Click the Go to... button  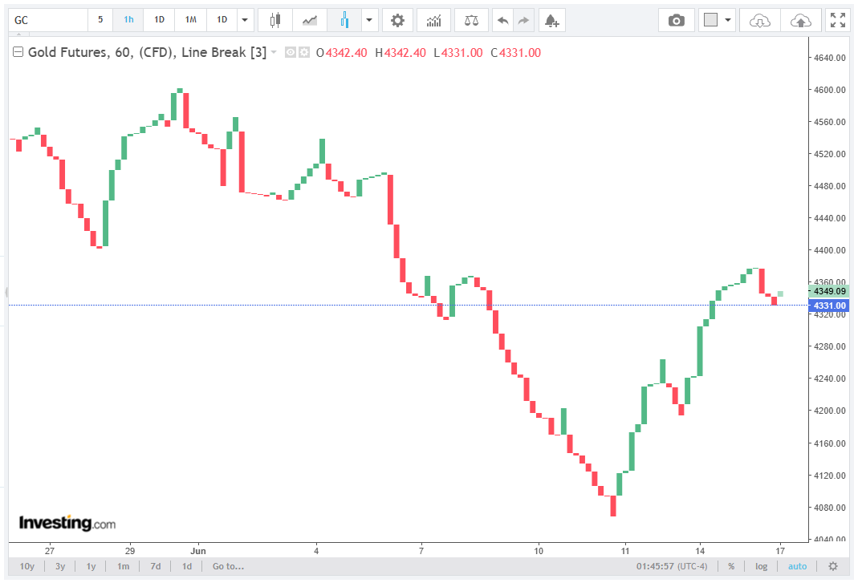tap(228, 566)
